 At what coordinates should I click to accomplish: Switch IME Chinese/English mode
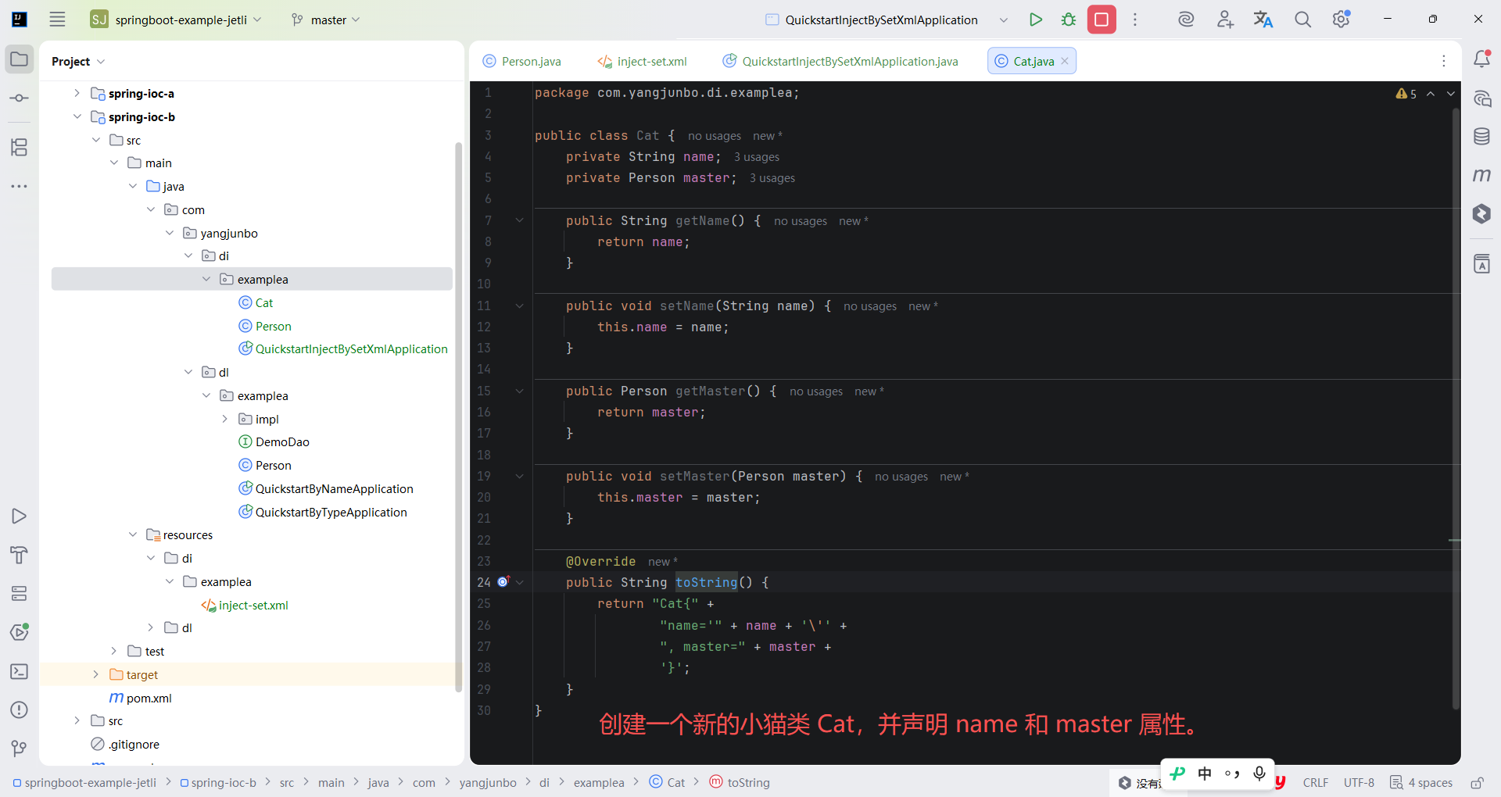(1205, 774)
